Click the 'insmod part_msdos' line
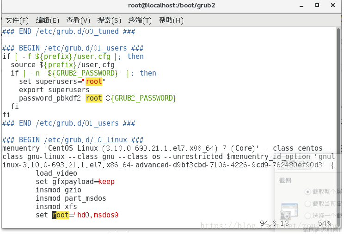 71,198
